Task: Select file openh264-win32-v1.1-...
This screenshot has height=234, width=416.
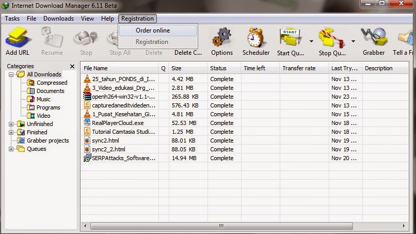Action: (123, 97)
